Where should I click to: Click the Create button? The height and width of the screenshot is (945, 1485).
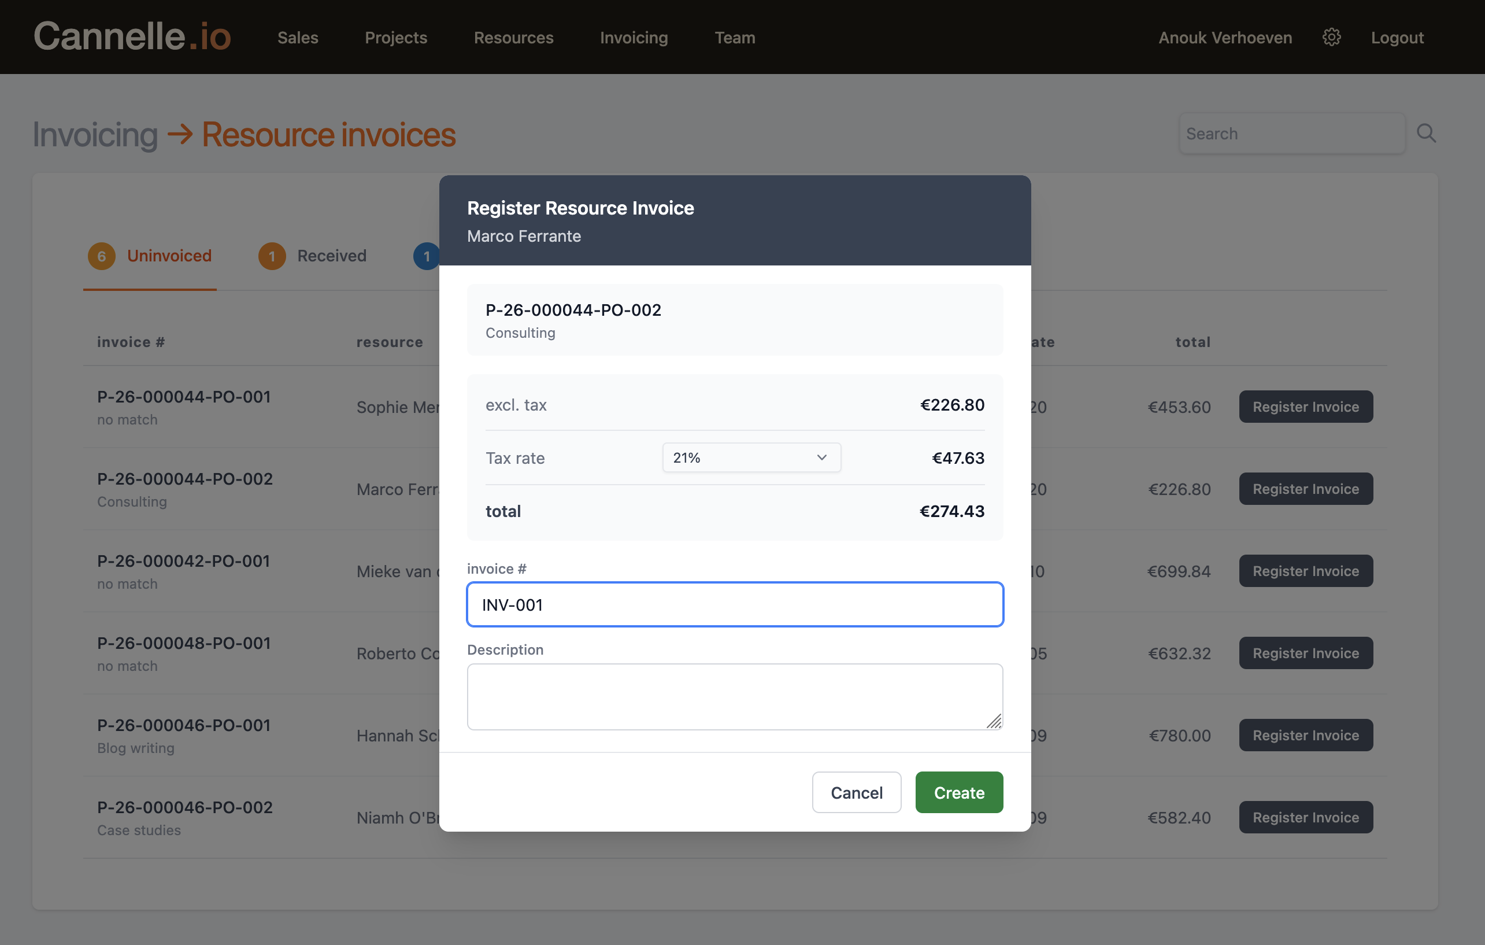coord(958,793)
